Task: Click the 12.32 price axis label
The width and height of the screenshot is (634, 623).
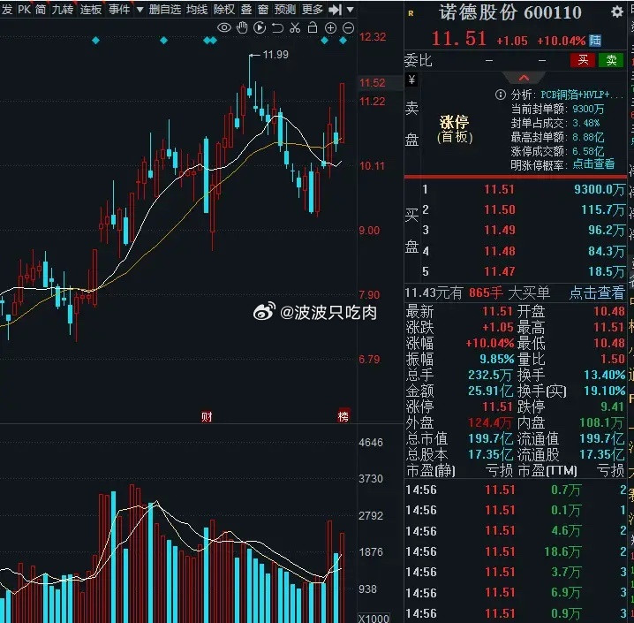Action: 373,37
